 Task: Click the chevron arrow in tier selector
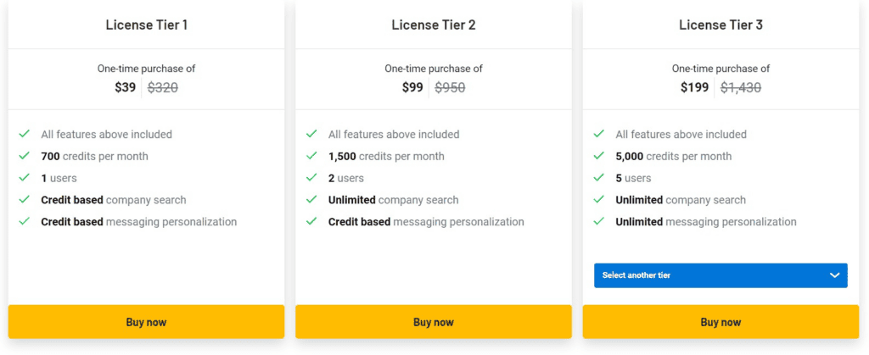pyautogui.click(x=835, y=275)
